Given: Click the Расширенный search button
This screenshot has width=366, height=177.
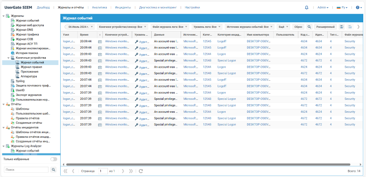Looking at the screenshot, I should pos(325,27).
